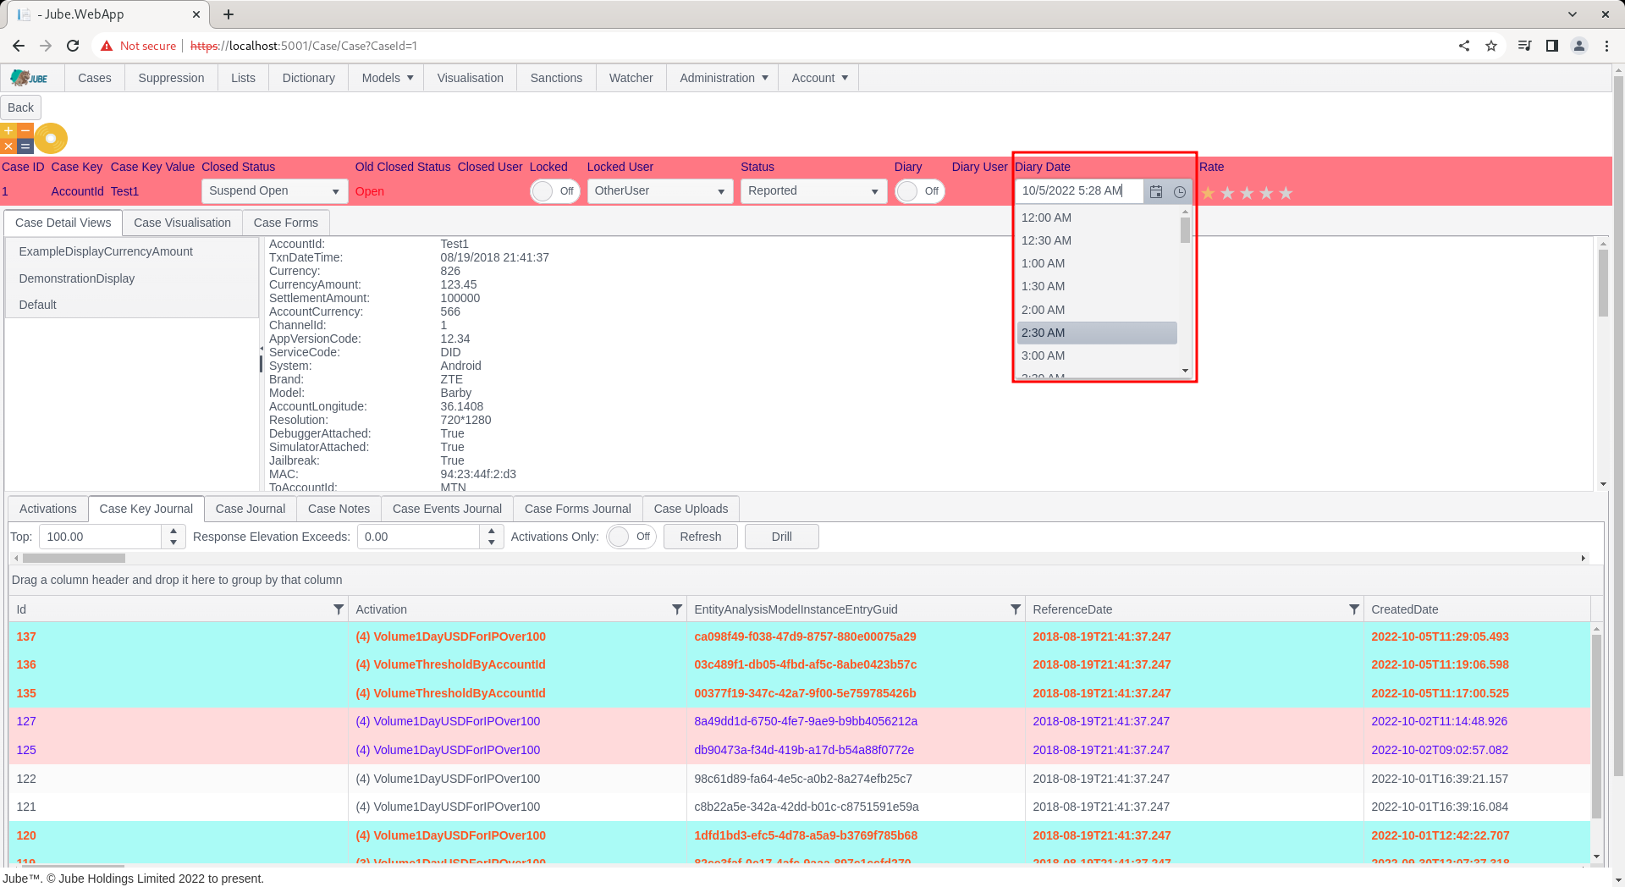Open the Status dropdown showing Reported

(x=813, y=191)
